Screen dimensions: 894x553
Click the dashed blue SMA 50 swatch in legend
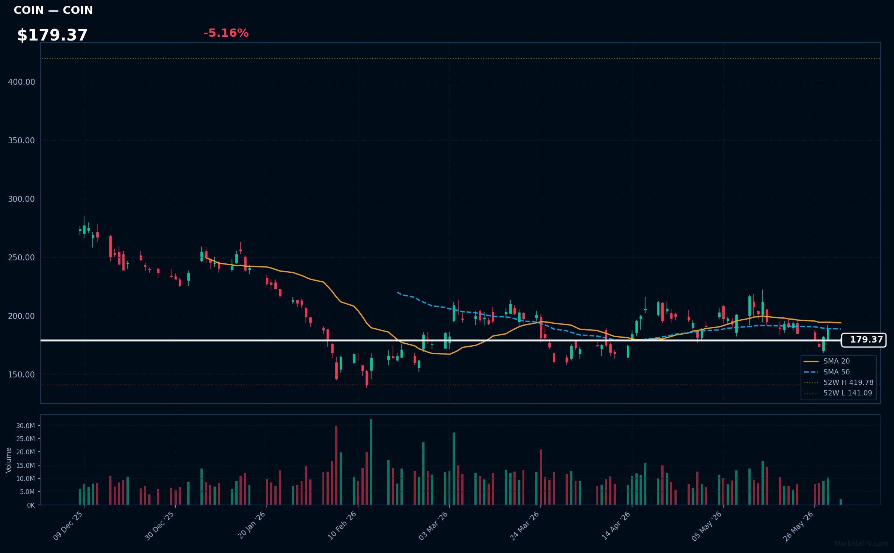(x=811, y=372)
